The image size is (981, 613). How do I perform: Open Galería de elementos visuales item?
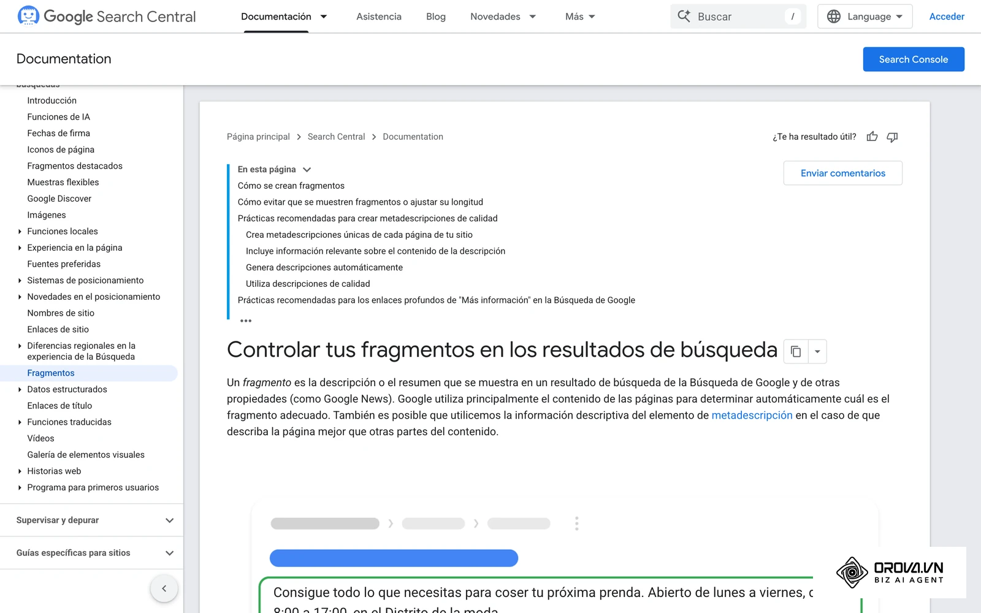(x=86, y=455)
